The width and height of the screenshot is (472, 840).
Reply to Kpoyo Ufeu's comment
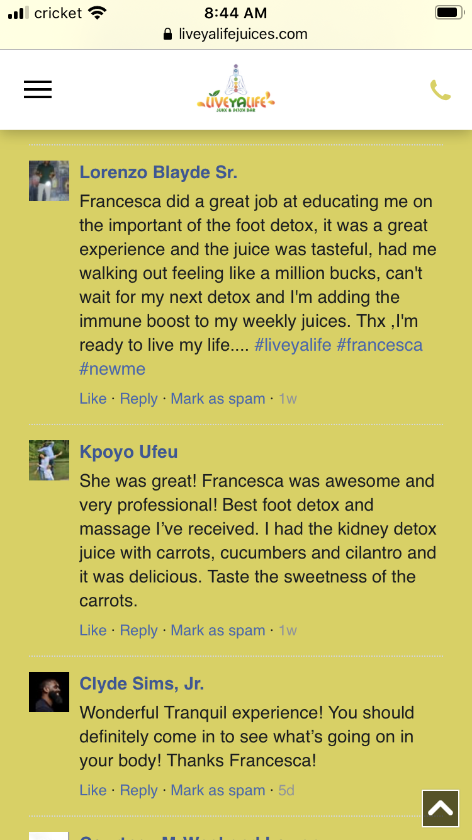[138, 630]
